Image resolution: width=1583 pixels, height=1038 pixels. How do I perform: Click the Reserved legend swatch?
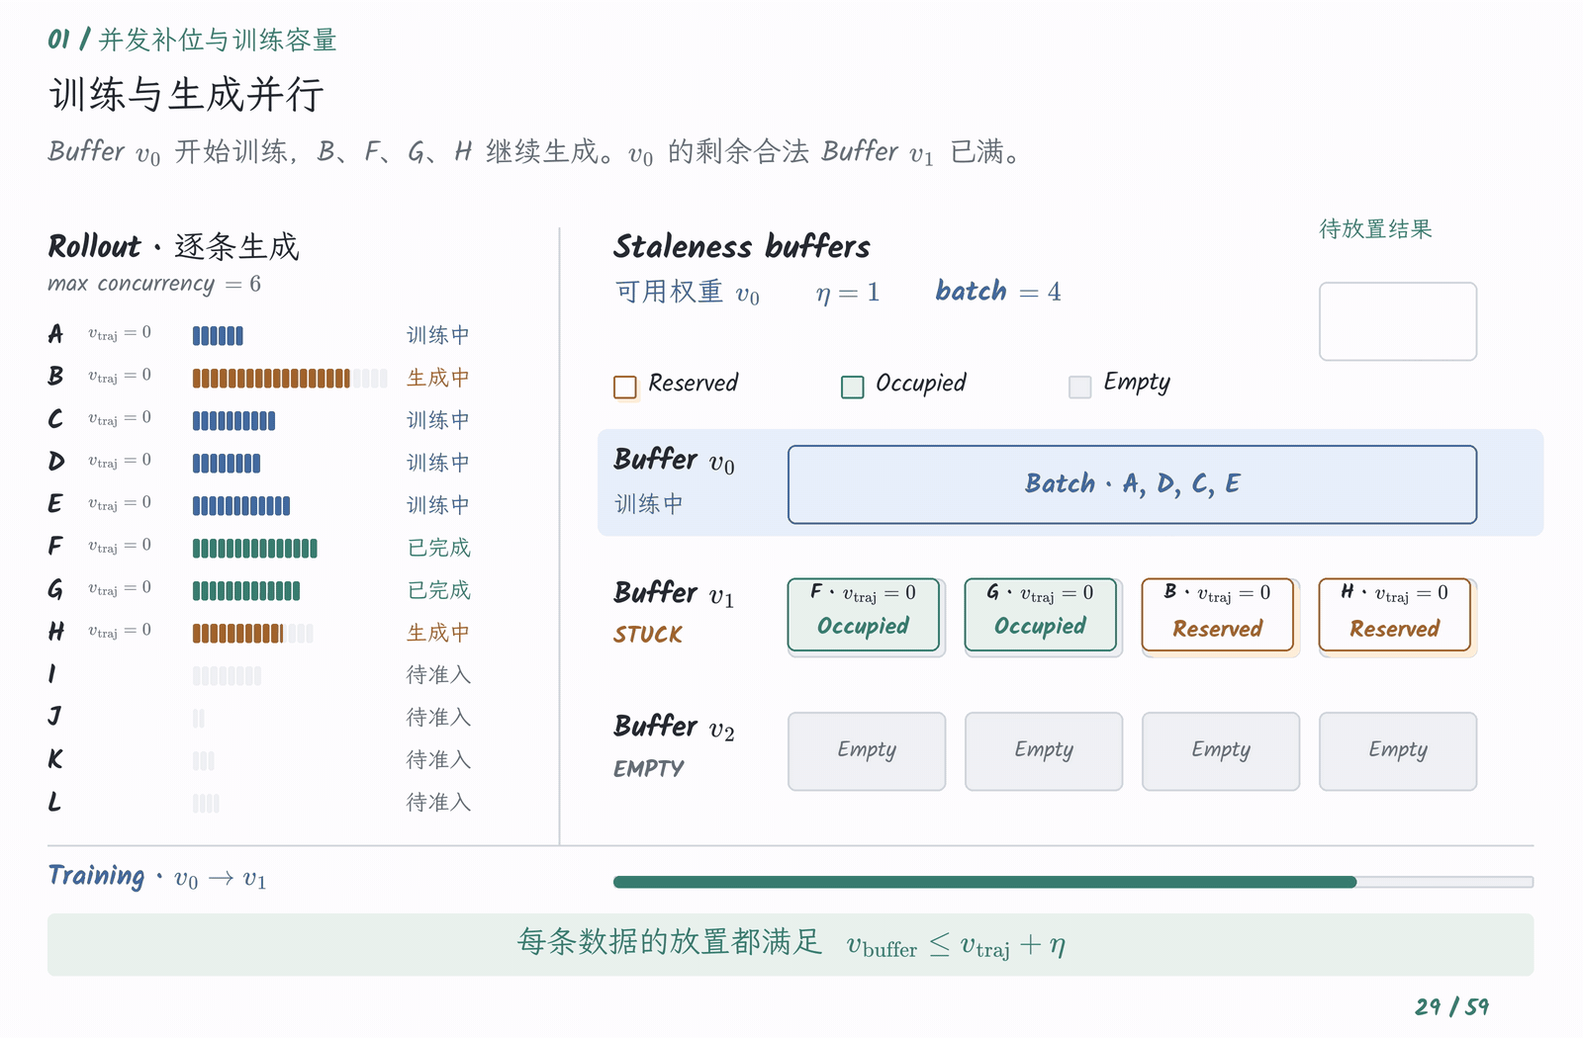click(x=625, y=387)
